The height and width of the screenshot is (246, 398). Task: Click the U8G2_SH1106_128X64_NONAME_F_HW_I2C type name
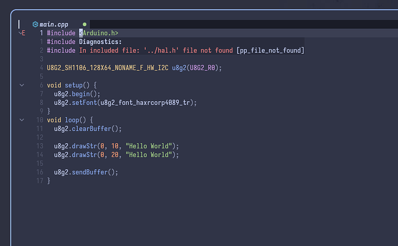click(107, 68)
